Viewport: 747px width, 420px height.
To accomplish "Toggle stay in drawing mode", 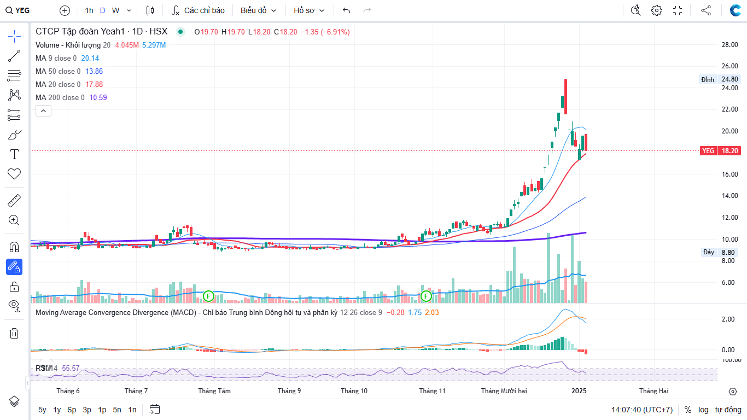I will click(x=14, y=267).
